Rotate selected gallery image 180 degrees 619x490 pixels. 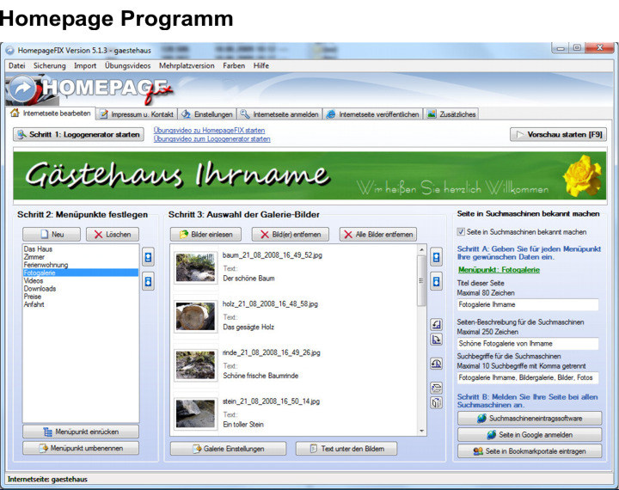[x=436, y=364]
